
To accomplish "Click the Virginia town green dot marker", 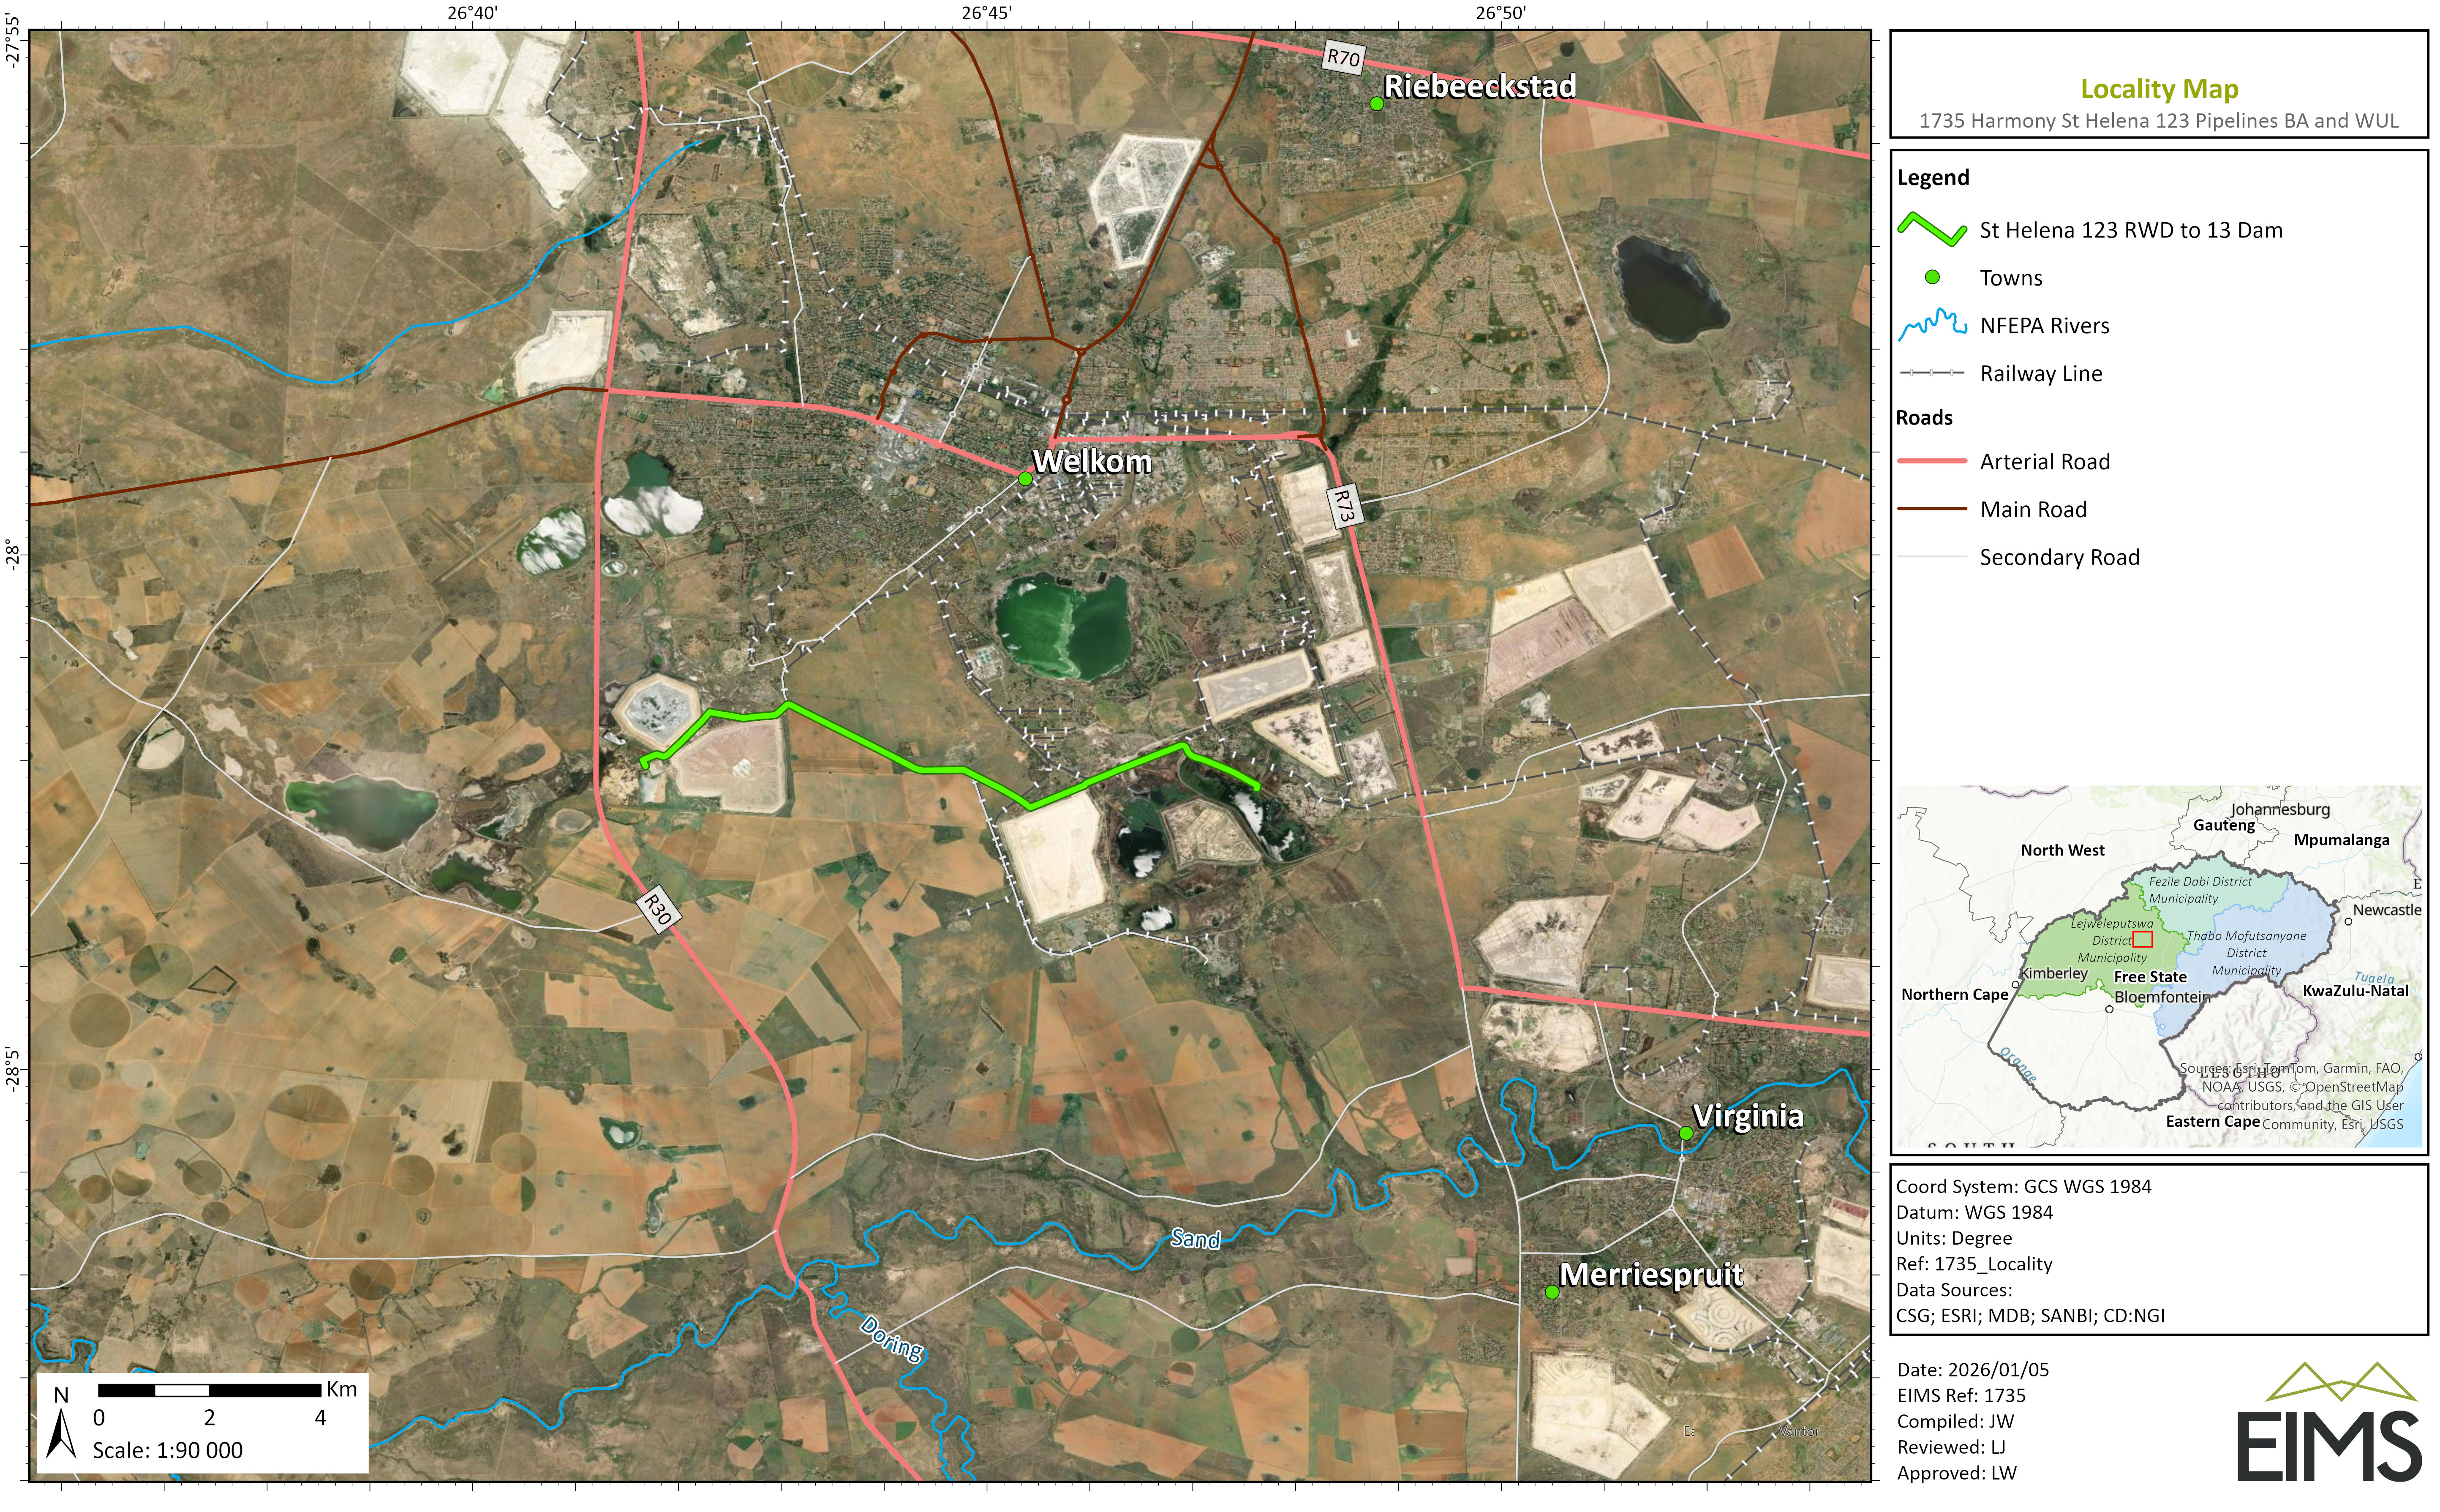I will (1686, 1133).
